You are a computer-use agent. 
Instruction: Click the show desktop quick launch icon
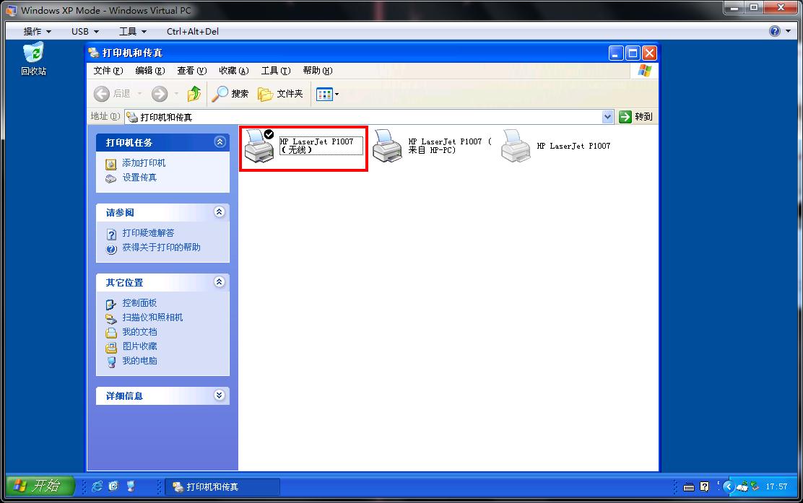point(131,486)
